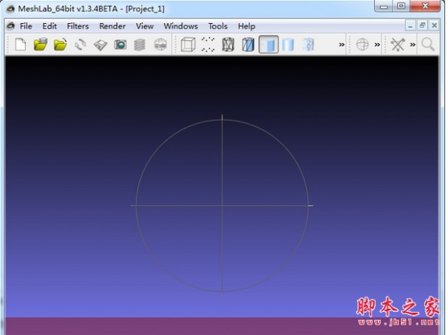Open the Render menu

[x=113, y=26]
